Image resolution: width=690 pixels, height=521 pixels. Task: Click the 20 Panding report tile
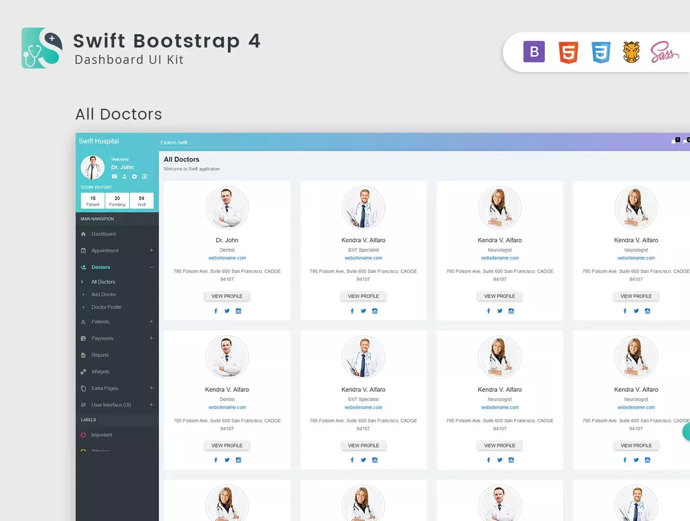click(x=117, y=201)
